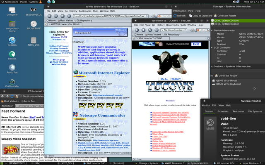Switch to File Systems tab in System Monitor
The image size is (265, 165).
pyautogui.click(x=255, y=111)
